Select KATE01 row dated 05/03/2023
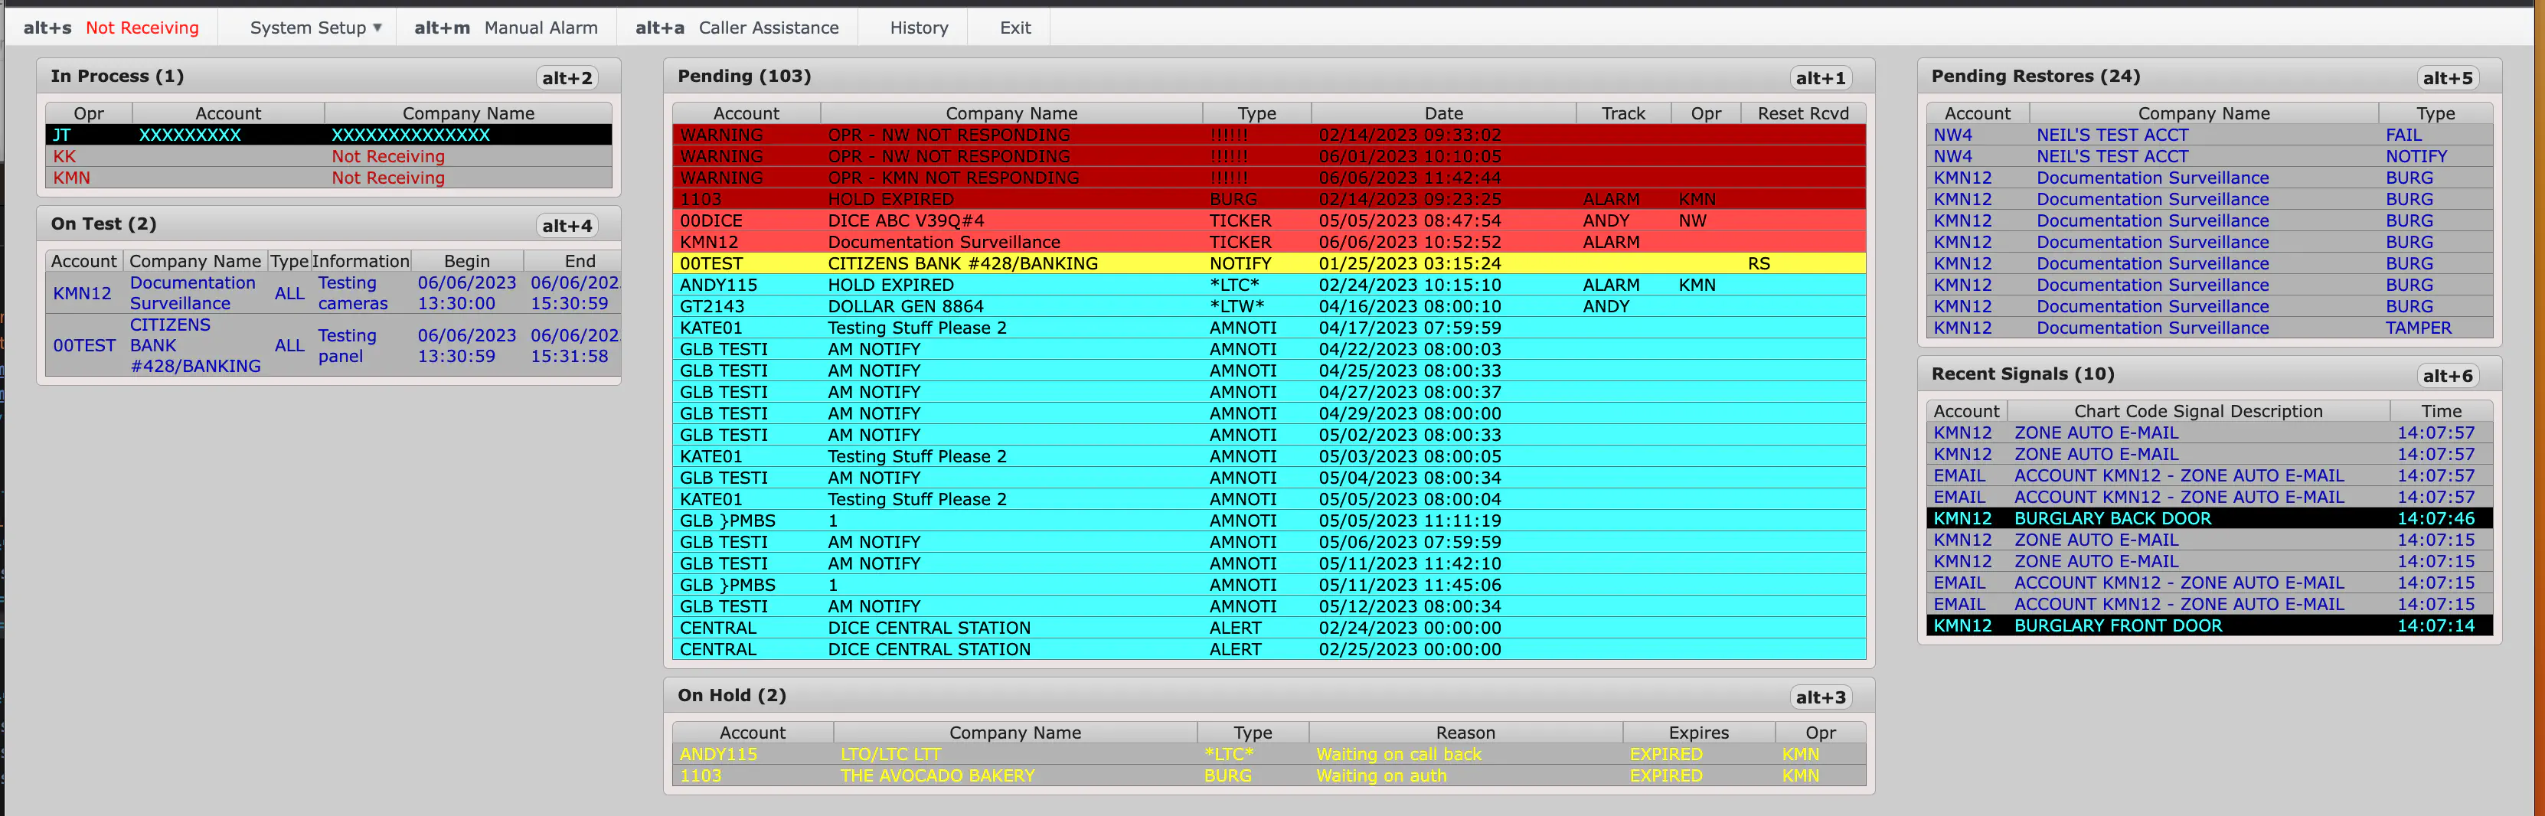 (1269, 456)
